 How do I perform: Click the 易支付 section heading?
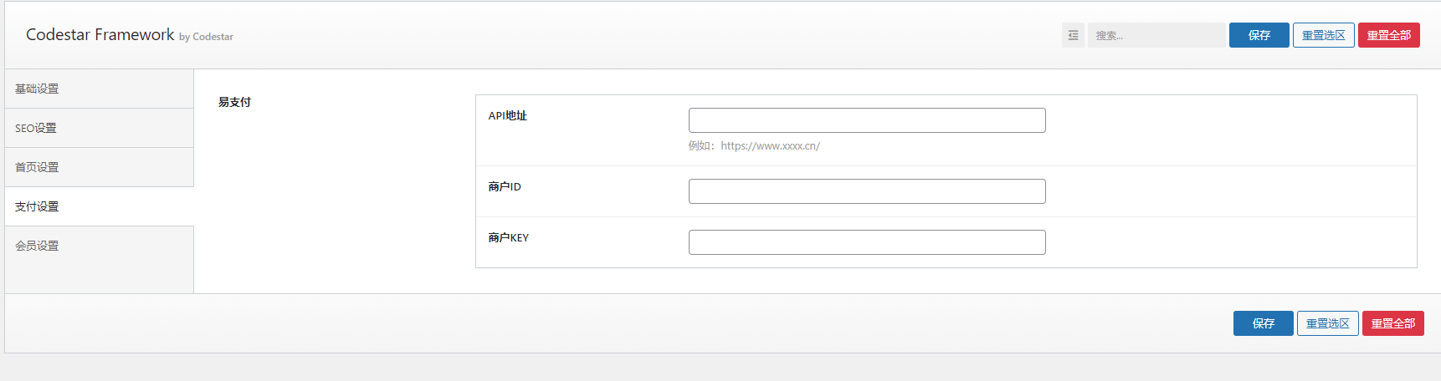click(234, 102)
